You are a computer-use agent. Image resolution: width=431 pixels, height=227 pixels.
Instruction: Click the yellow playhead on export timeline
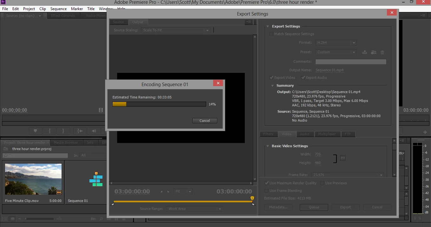point(252,199)
